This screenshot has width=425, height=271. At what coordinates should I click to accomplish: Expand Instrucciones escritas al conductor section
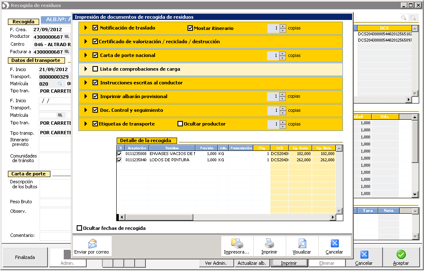86,83
